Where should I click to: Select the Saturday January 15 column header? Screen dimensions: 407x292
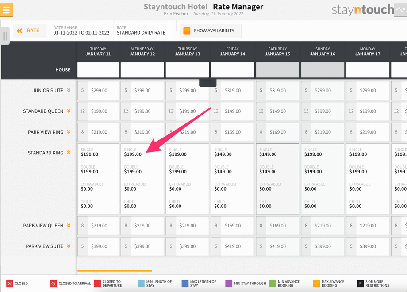[277, 51]
